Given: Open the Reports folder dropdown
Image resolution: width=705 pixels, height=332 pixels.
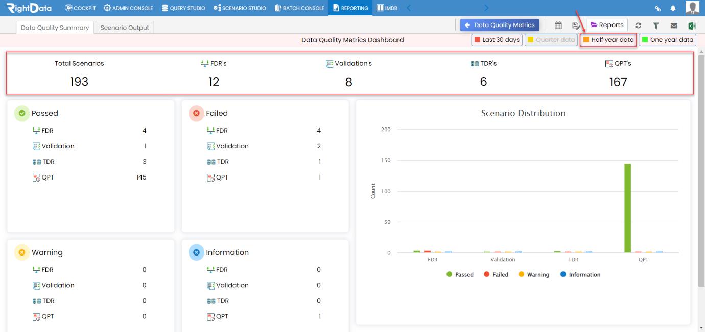Looking at the screenshot, I should coord(607,25).
